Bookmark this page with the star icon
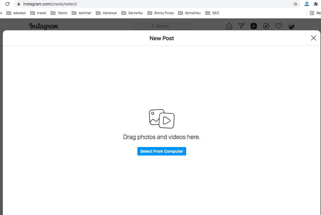This screenshot has width=321, height=215. [295, 4]
